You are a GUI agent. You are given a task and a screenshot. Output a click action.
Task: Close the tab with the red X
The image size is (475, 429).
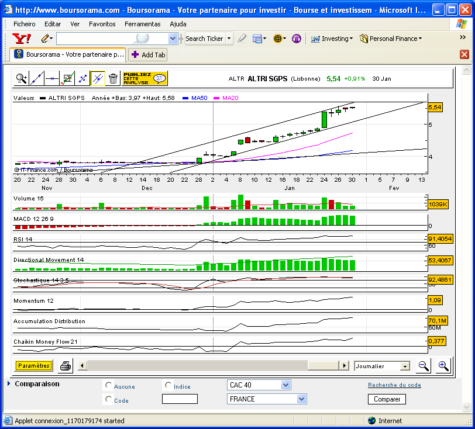(464, 54)
